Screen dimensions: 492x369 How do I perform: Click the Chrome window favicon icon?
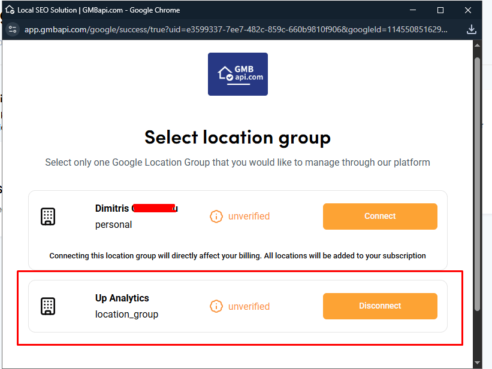[x=10, y=10]
